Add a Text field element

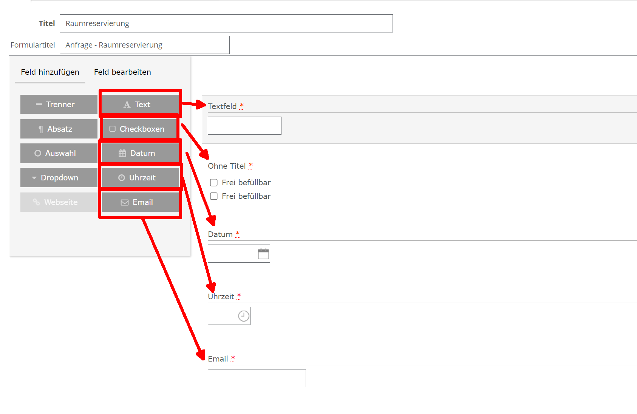(140, 105)
